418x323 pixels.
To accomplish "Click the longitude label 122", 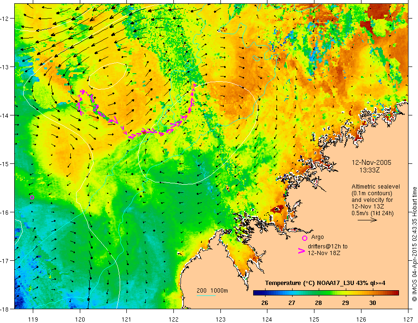I will pyautogui.click(x=173, y=319).
